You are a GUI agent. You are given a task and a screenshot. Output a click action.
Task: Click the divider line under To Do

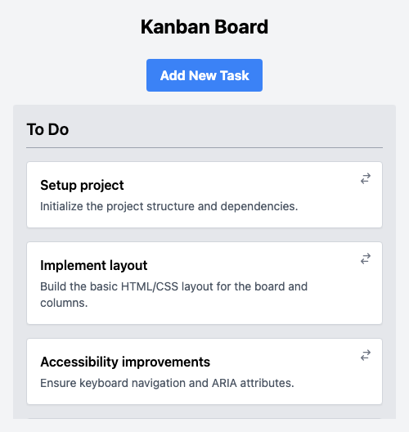pos(204,147)
